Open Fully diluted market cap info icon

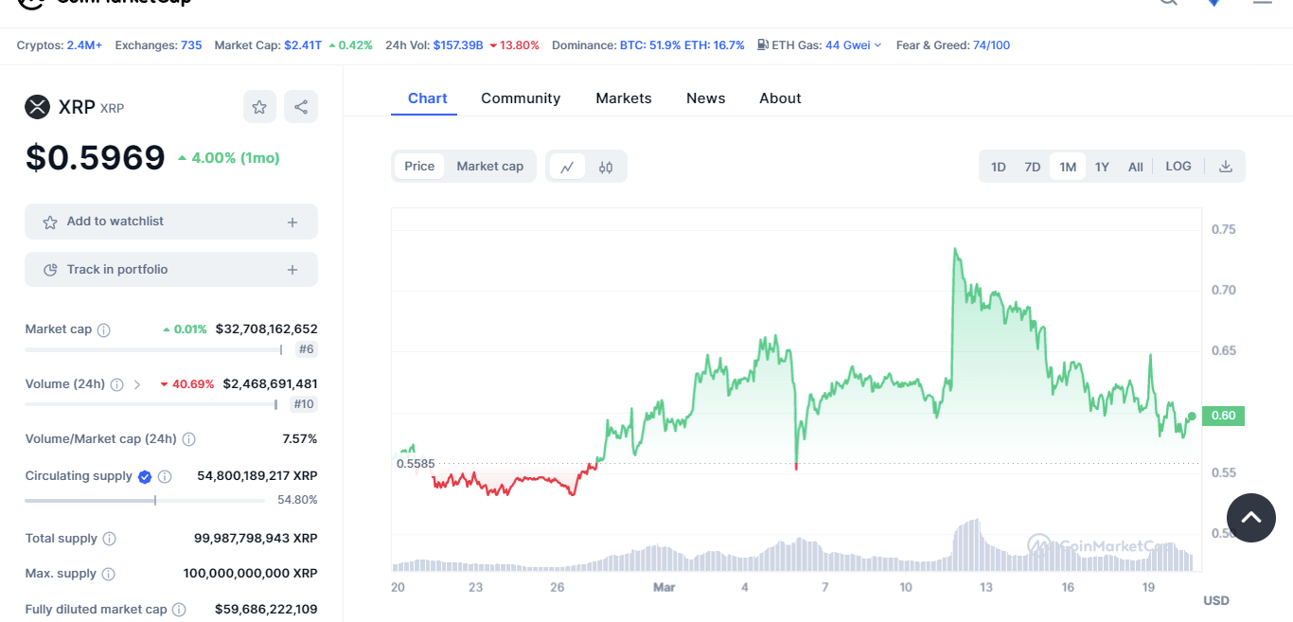tap(179, 611)
